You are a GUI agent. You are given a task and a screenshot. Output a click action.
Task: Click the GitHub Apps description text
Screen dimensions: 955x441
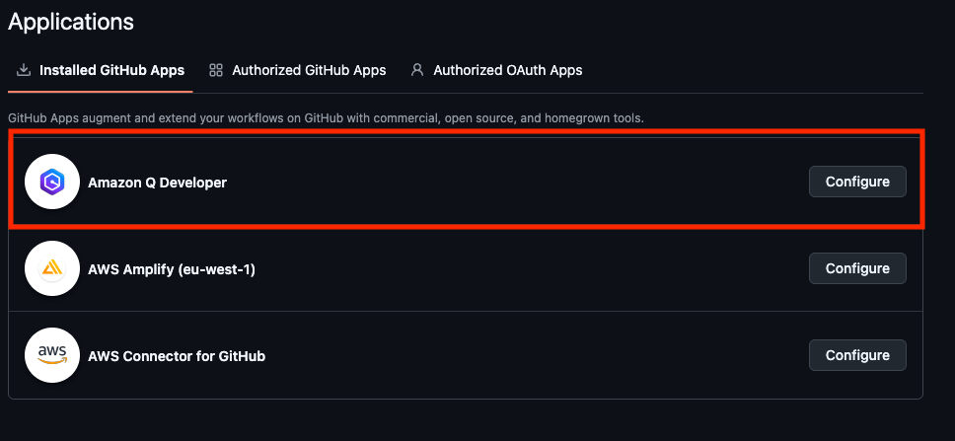pos(326,118)
